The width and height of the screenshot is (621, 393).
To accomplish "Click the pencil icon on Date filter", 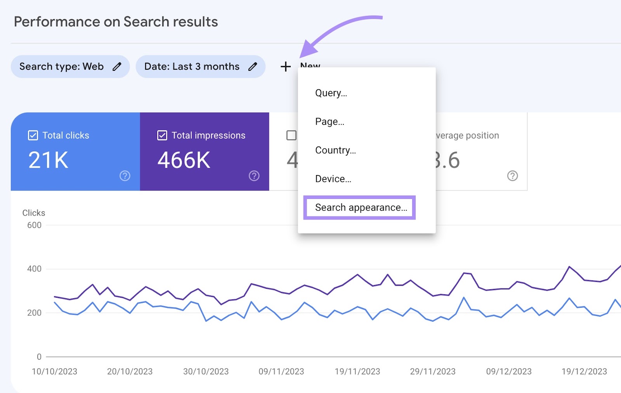I will tap(253, 67).
